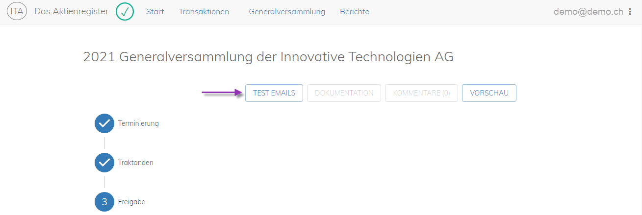Click the Das Aktienregister title link
The image size is (642, 215).
click(x=72, y=11)
